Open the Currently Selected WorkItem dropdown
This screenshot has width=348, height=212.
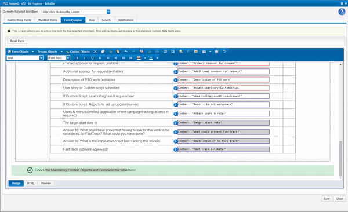coord(108,12)
